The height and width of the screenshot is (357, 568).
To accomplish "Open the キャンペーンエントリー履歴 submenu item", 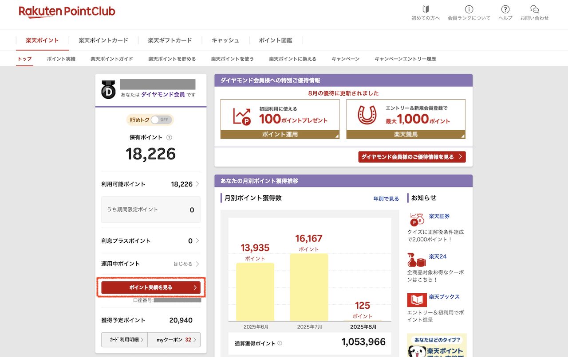I will [x=405, y=59].
